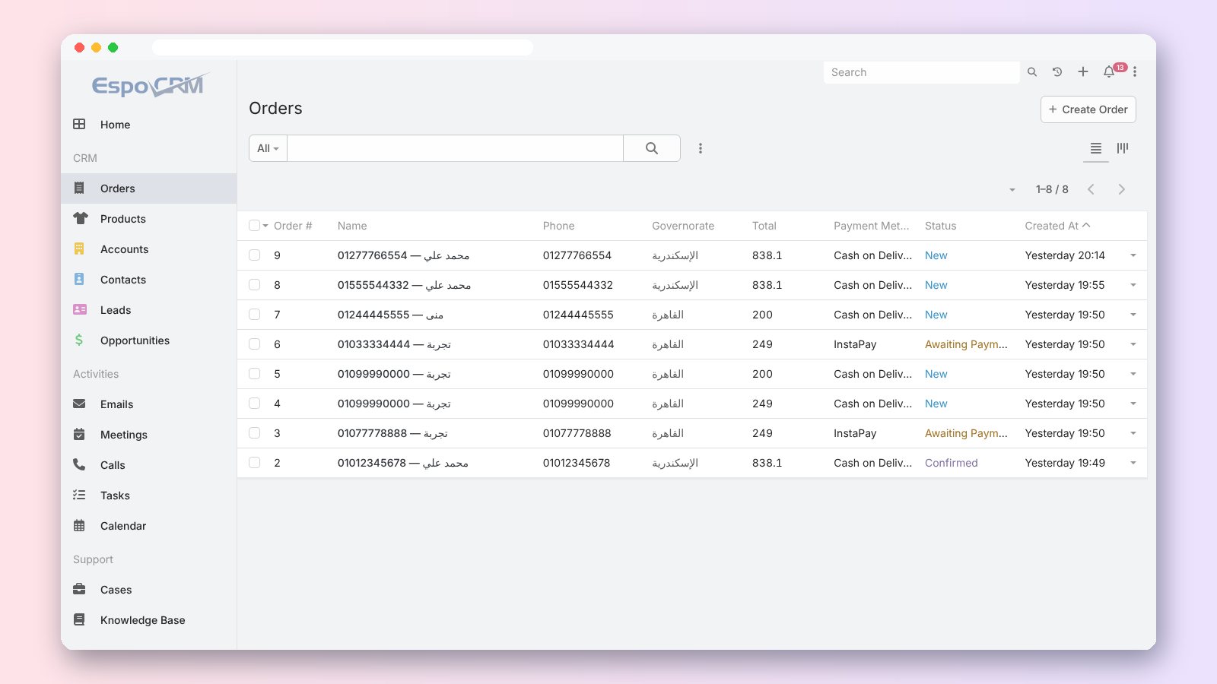The image size is (1217, 684).
Task: Check the box for order 9
Action: [x=254, y=255]
